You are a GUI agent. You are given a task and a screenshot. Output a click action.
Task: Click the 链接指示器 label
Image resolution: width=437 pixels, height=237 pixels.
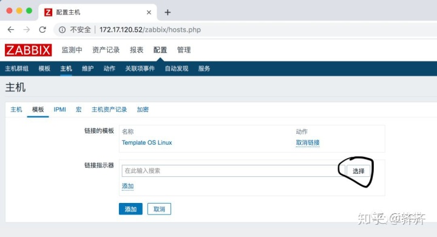99,165
